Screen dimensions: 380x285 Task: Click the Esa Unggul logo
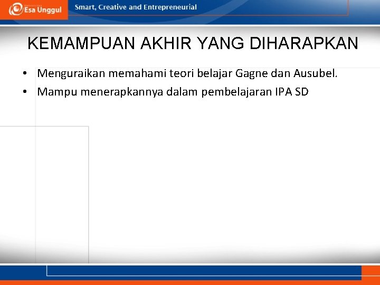coord(35,9)
